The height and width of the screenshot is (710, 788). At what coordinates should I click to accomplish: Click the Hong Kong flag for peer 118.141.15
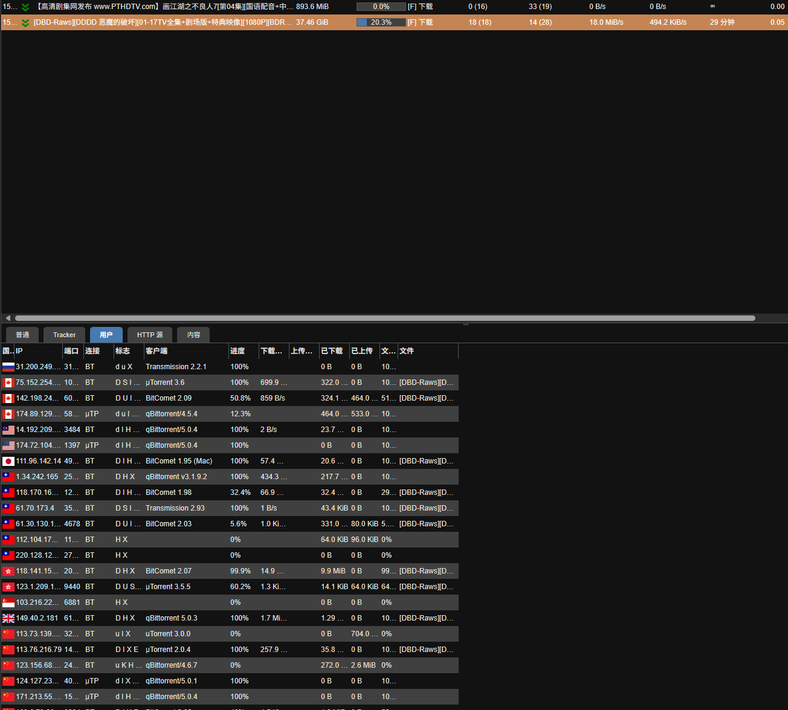point(8,571)
